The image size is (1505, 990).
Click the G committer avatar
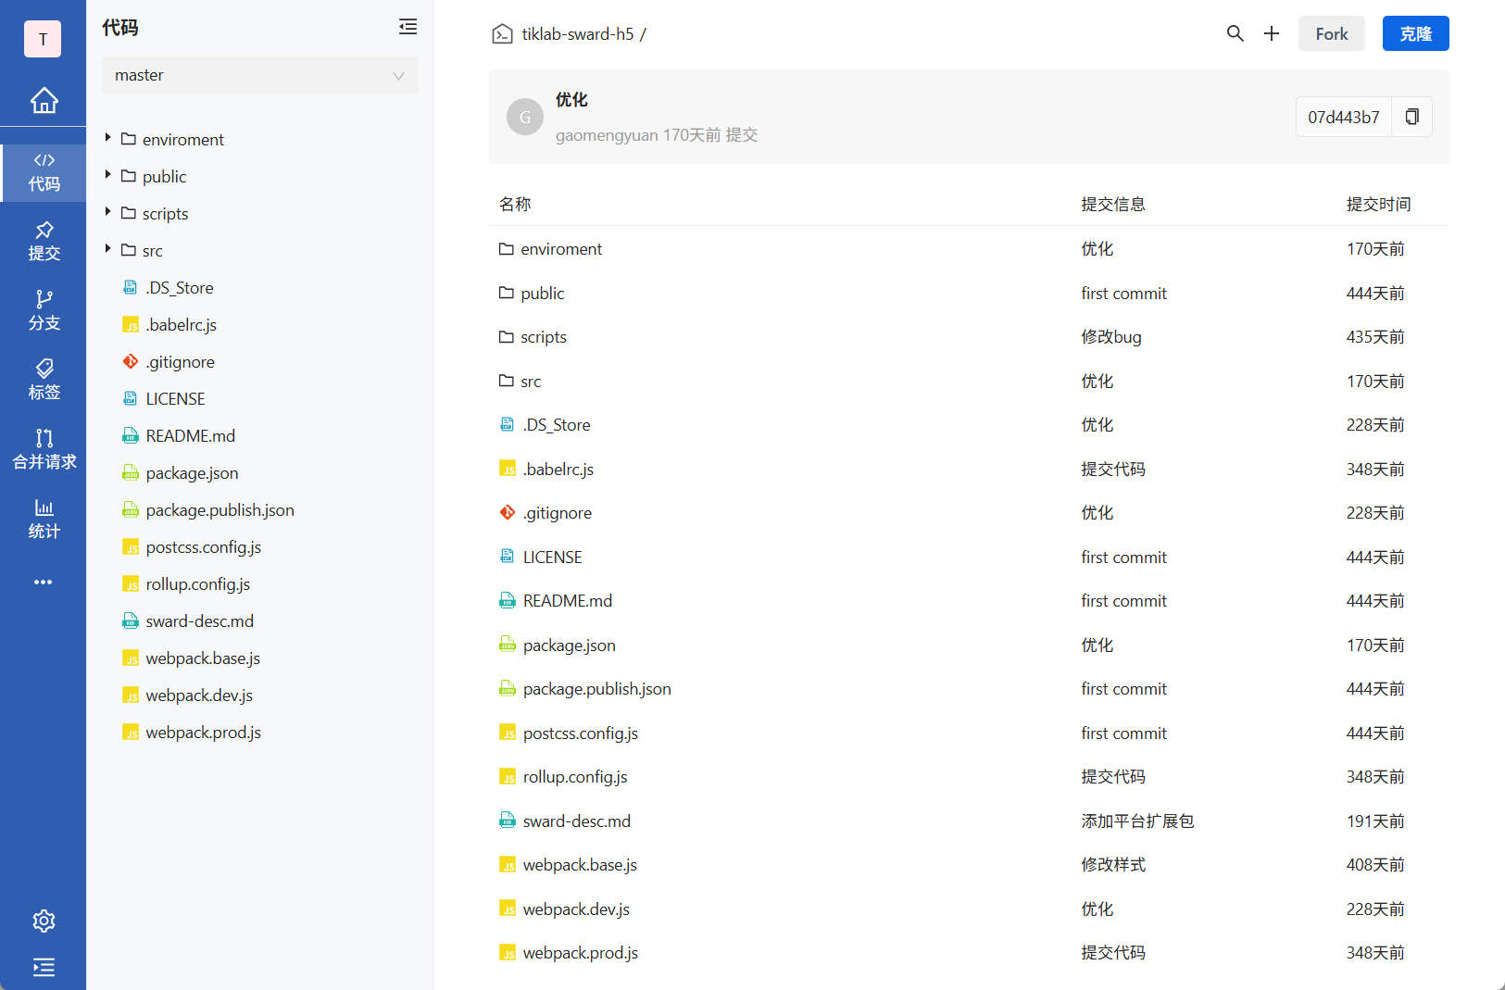click(x=525, y=117)
